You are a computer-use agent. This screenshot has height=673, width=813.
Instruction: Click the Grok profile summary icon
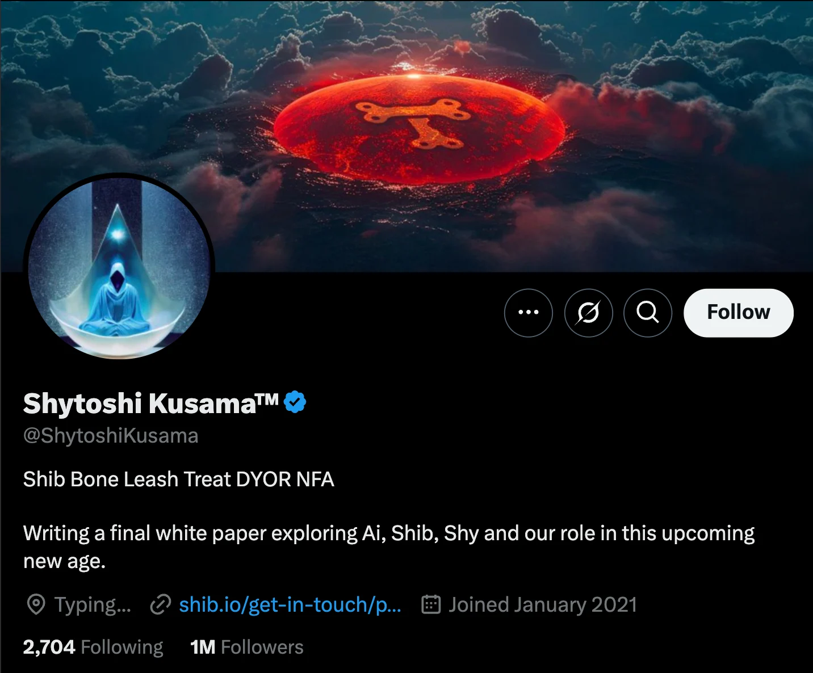pos(588,313)
